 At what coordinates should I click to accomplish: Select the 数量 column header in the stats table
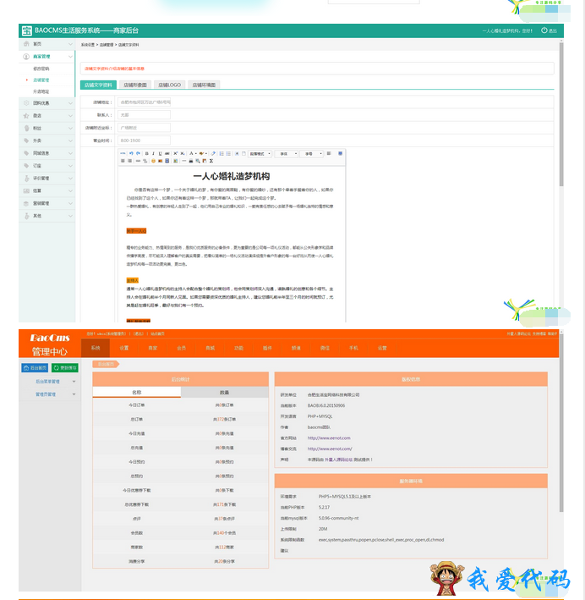pyautogui.click(x=224, y=392)
